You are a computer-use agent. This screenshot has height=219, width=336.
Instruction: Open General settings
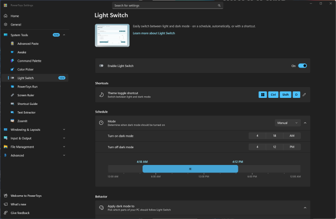coord(34,24)
